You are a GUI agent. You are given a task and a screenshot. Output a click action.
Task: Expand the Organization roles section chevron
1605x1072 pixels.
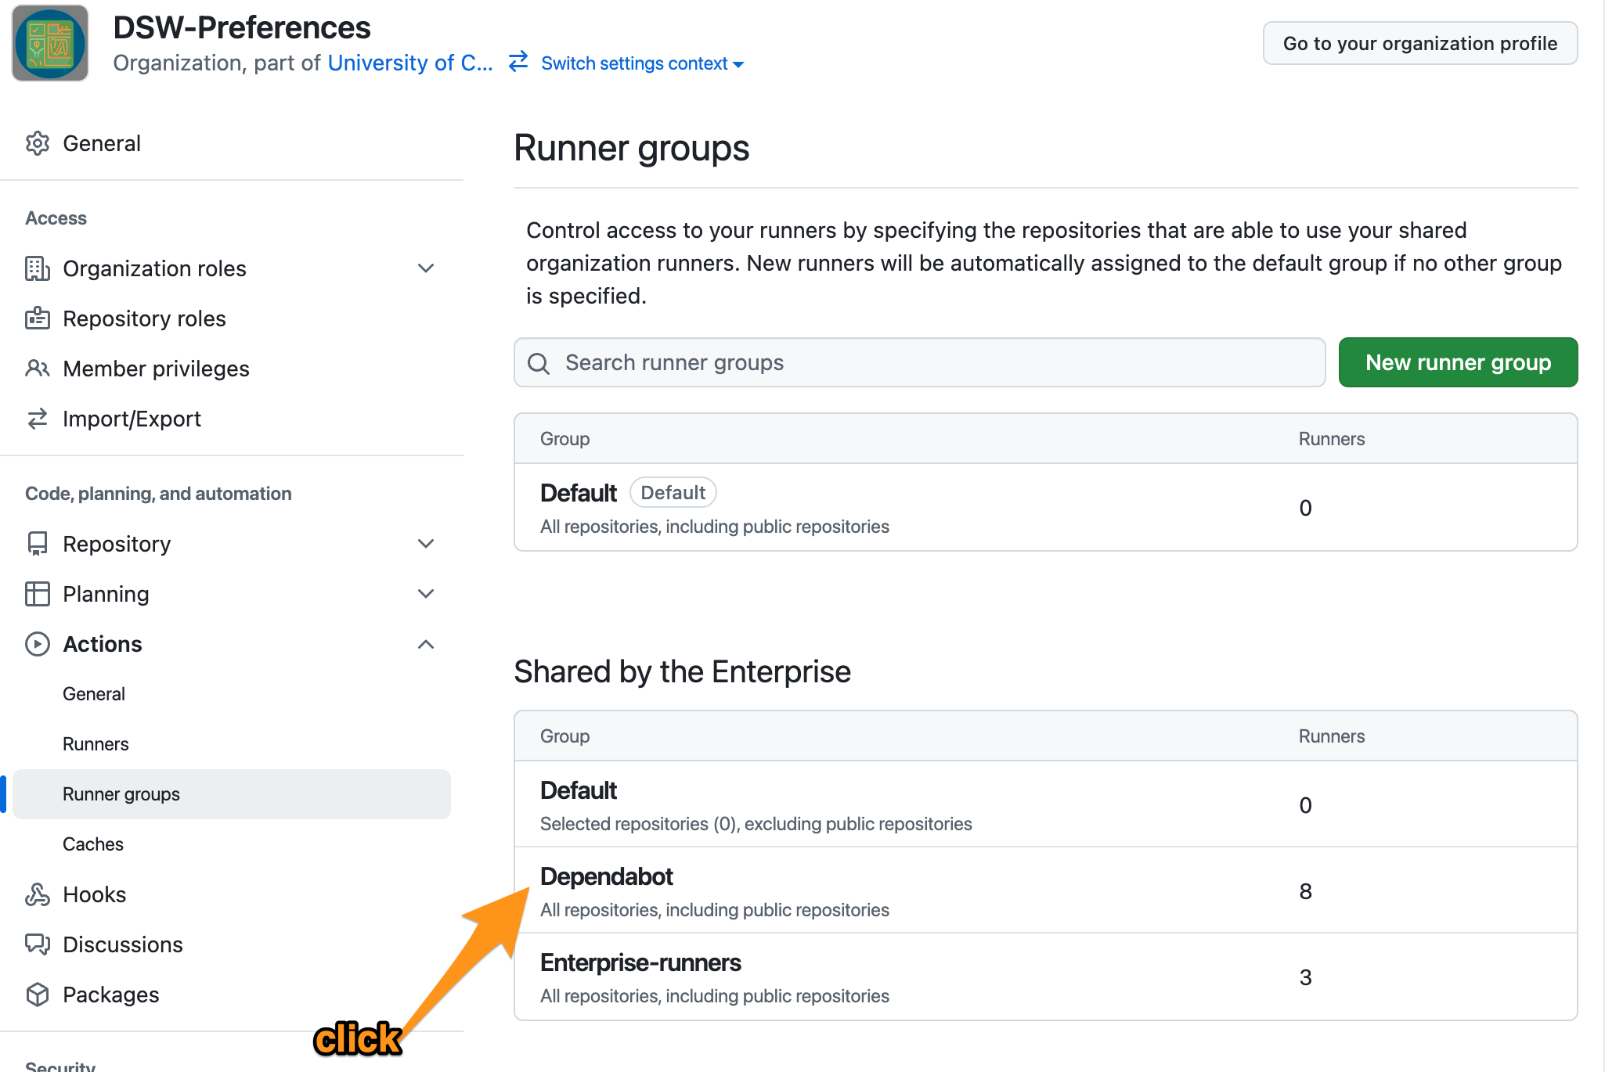[x=426, y=268]
